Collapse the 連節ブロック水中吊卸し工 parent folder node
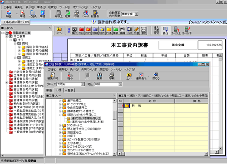 pyautogui.click(x=60, y=115)
